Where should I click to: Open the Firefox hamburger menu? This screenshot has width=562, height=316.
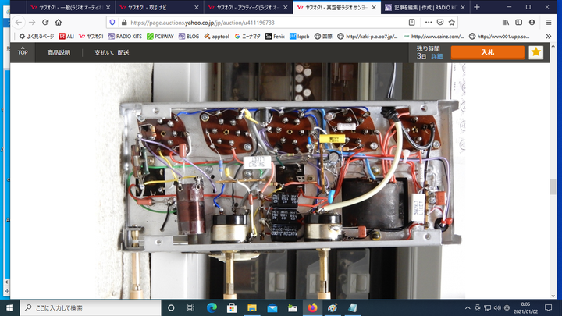click(550, 22)
